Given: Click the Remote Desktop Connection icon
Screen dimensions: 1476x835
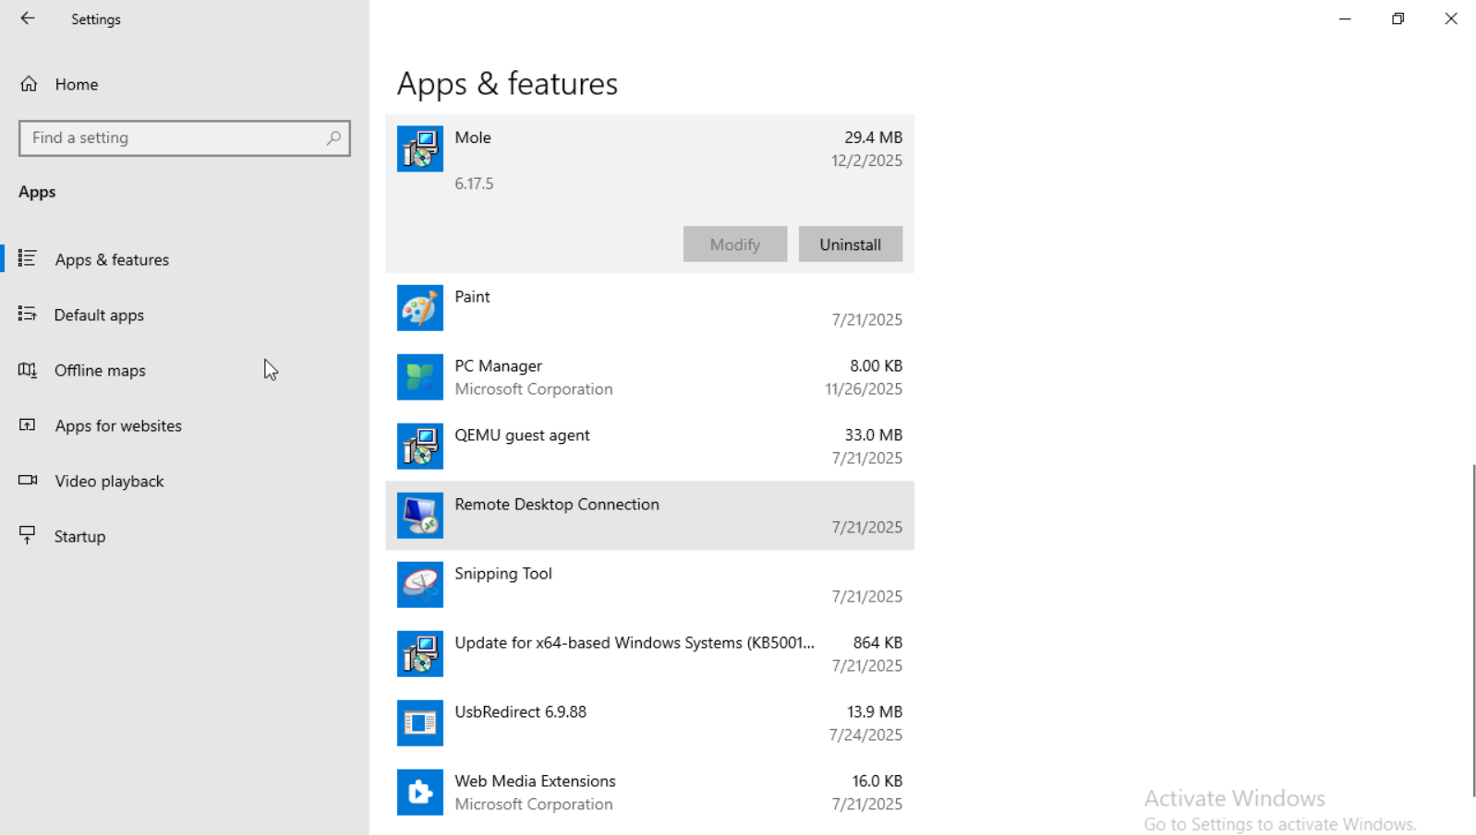Looking at the screenshot, I should (419, 516).
